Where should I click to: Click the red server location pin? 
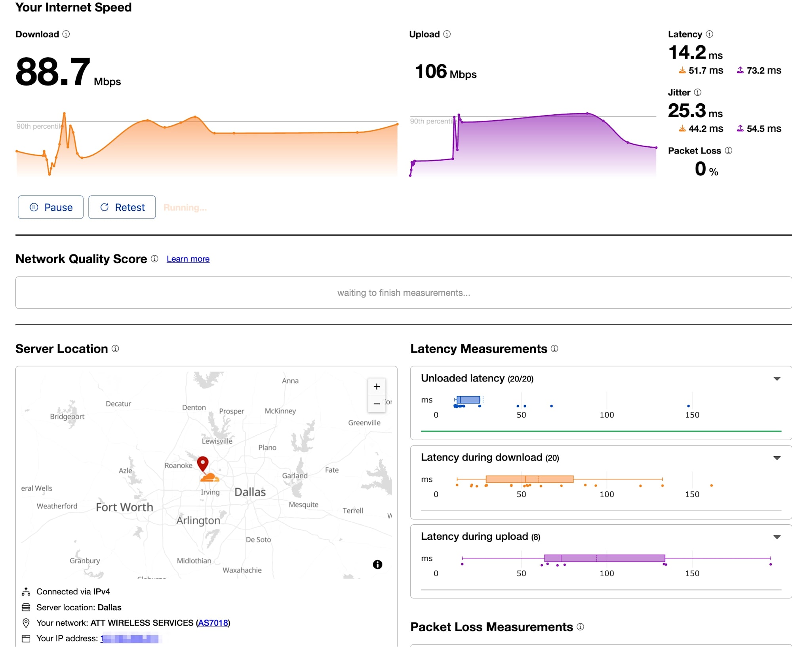[x=203, y=462]
